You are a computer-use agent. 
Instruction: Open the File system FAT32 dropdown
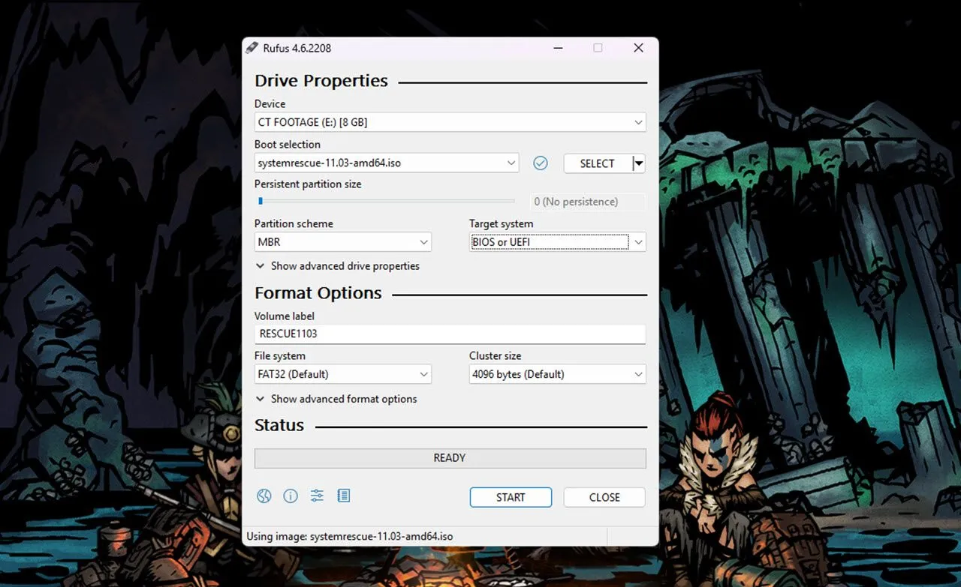pyautogui.click(x=343, y=374)
